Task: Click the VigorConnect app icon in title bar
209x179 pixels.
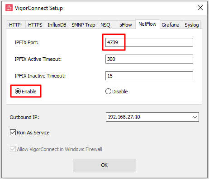Action: click(x=9, y=8)
